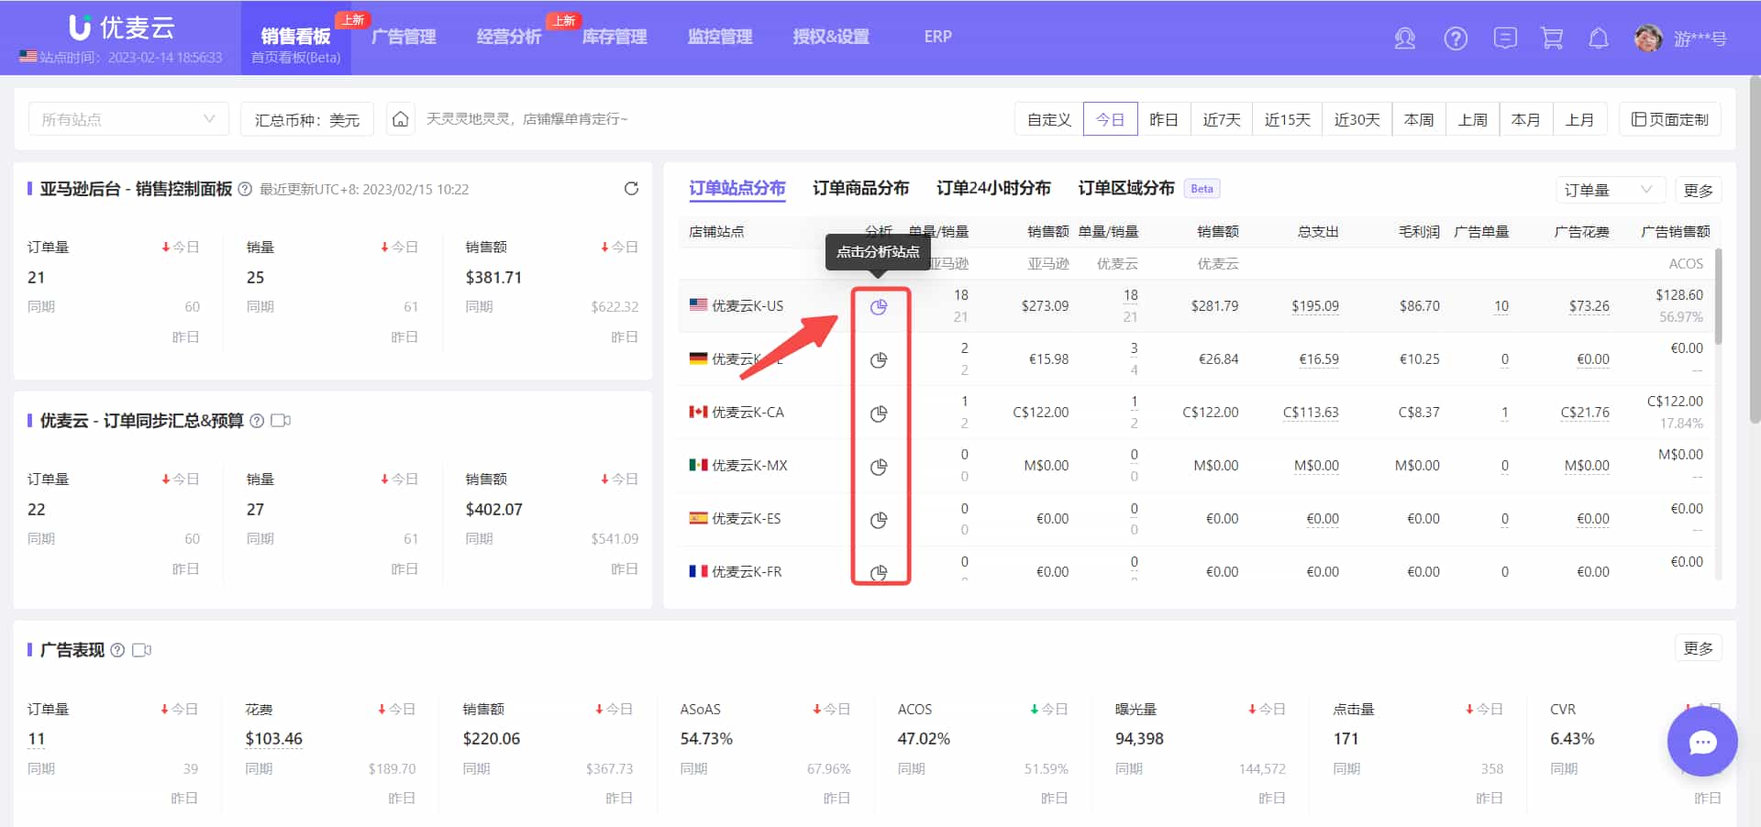Click ad orders value 10 for K-US

[1501, 306]
